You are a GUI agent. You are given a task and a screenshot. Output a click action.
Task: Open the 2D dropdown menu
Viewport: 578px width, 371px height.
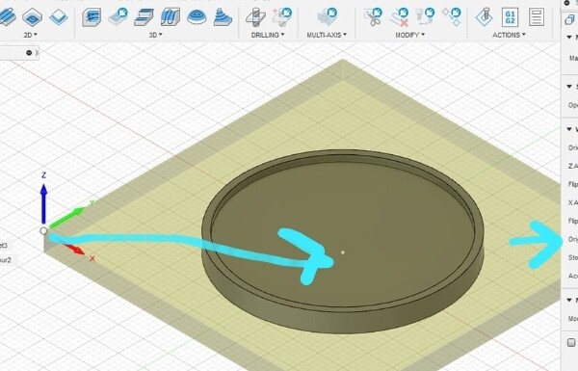(30, 35)
